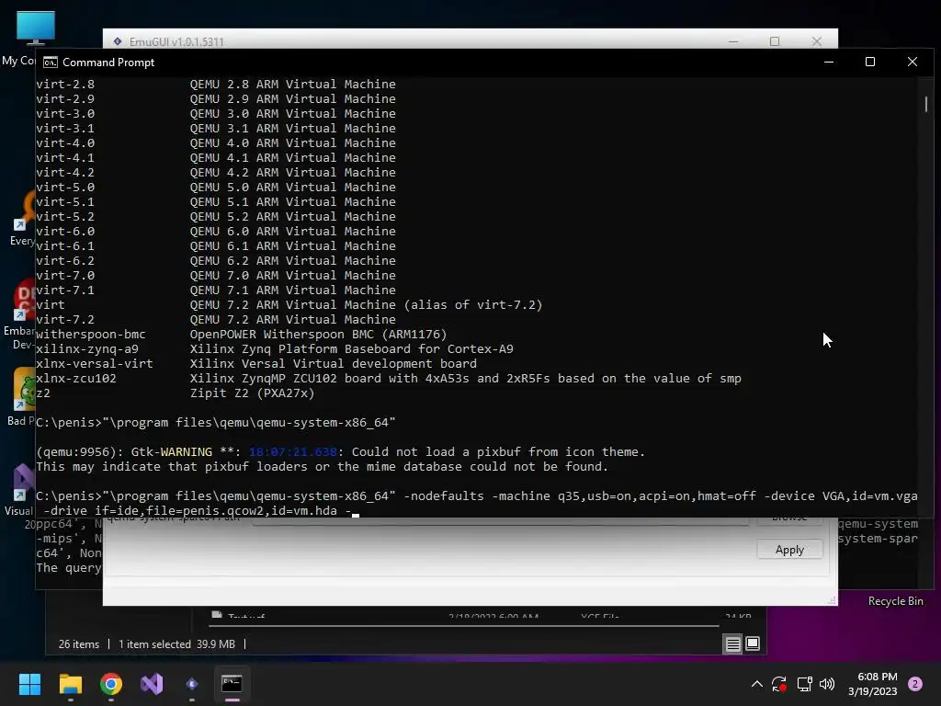941x706 pixels.
Task: Open File Explorer from the taskbar
Action: 70,684
